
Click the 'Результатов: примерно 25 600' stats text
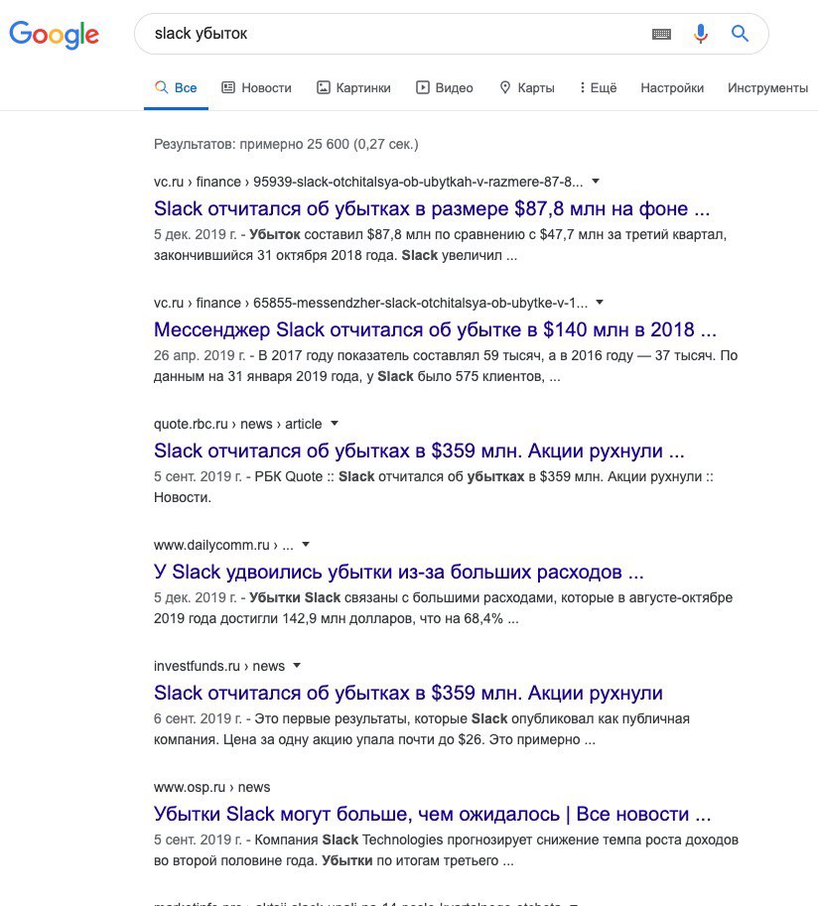tap(286, 144)
